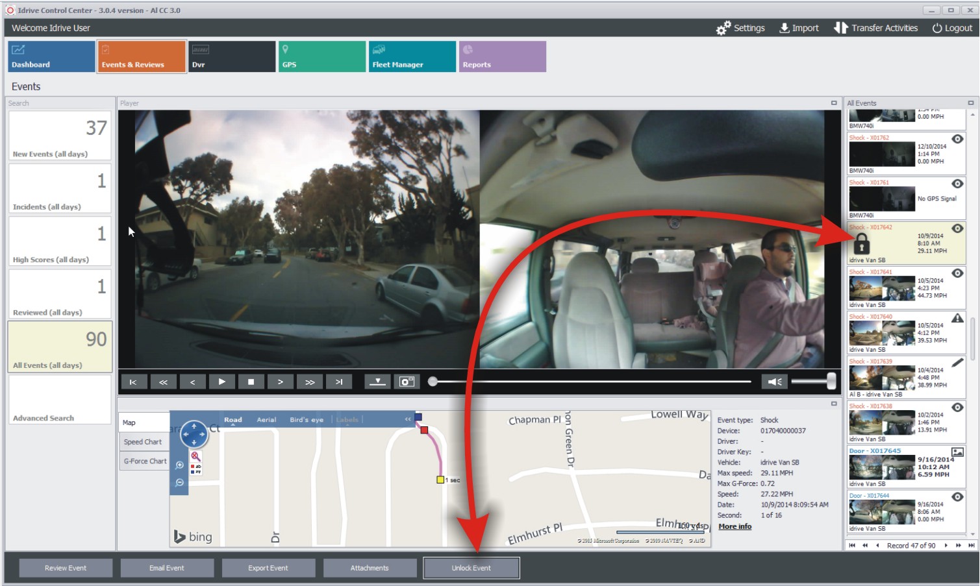Toggle eye icon on Shock X017638 event
The image size is (980, 586).
[x=957, y=408]
